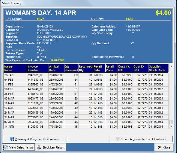
Task: Click the Date Last Sold value 10/04/2008
Action: point(133,30)
